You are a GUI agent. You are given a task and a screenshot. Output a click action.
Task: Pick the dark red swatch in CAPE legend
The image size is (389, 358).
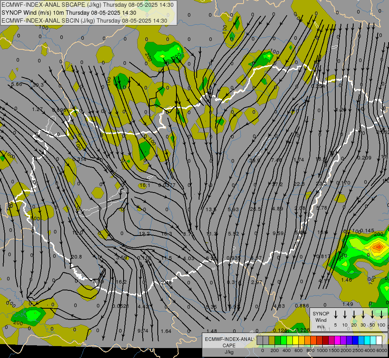325,340
